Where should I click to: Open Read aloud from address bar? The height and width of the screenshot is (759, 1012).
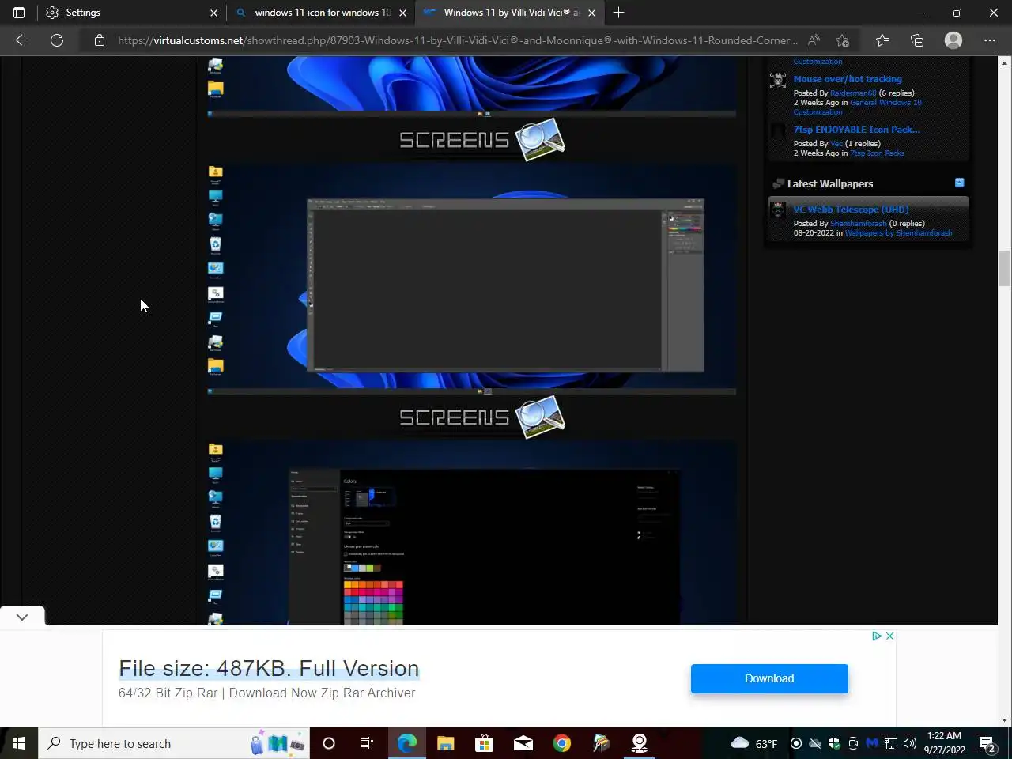[x=814, y=40]
